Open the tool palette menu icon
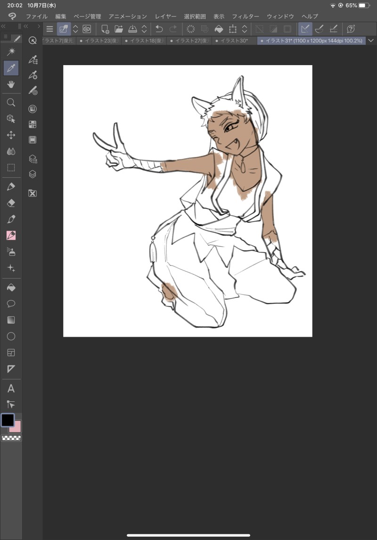The height and width of the screenshot is (540, 377). (x=6, y=36)
